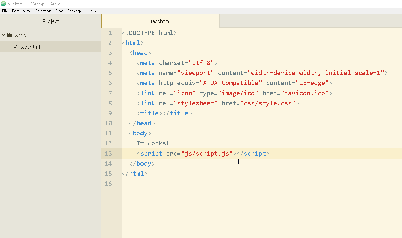Click the closing body tag
Viewport: 402px width, 238px height.
142,163
